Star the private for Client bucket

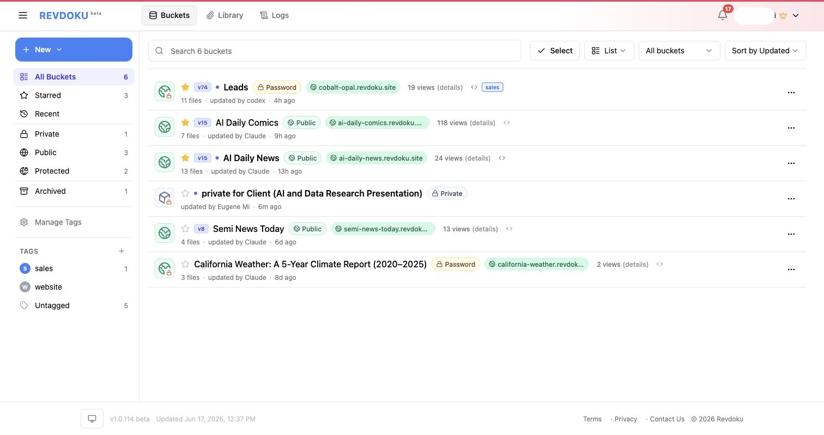click(x=185, y=193)
